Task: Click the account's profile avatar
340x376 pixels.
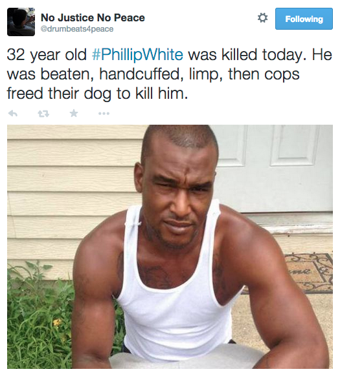Action: [x=21, y=22]
